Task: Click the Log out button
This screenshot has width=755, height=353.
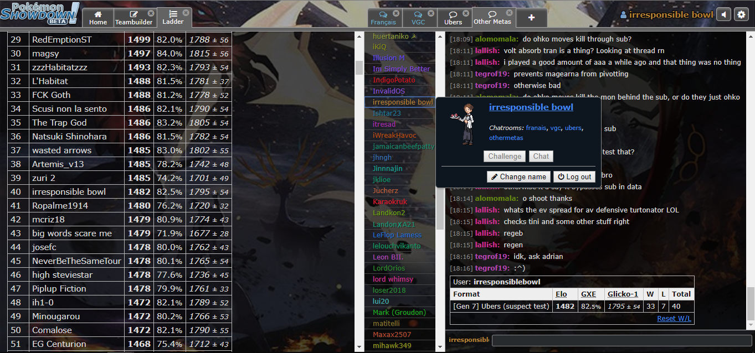Action: pos(574,177)
